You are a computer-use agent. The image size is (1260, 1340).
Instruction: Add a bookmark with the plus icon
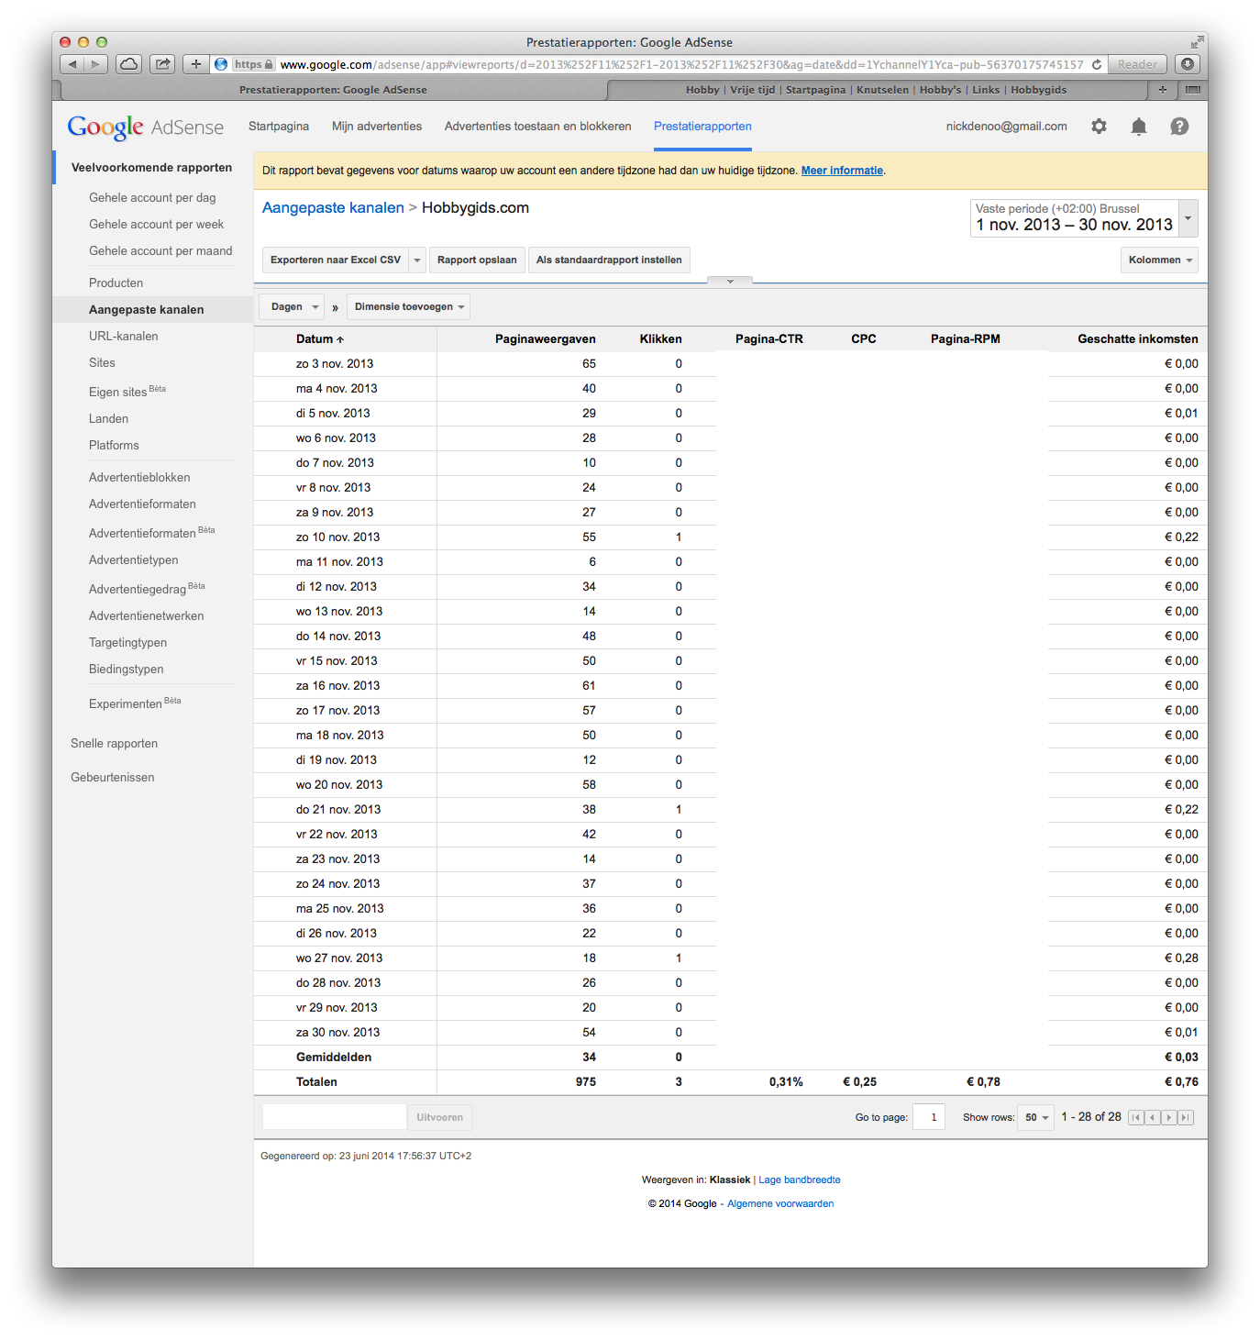pyautogui.click(x=195, y=64)
